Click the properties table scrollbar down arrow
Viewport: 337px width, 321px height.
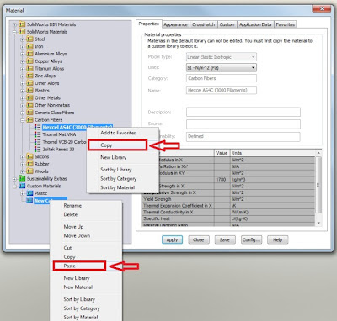[x=318, y=223]
